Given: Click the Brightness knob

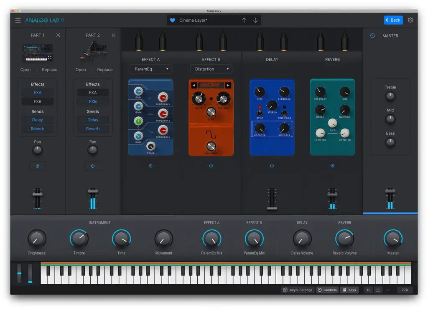Looking at the screenshot, I should click(37, 239).
